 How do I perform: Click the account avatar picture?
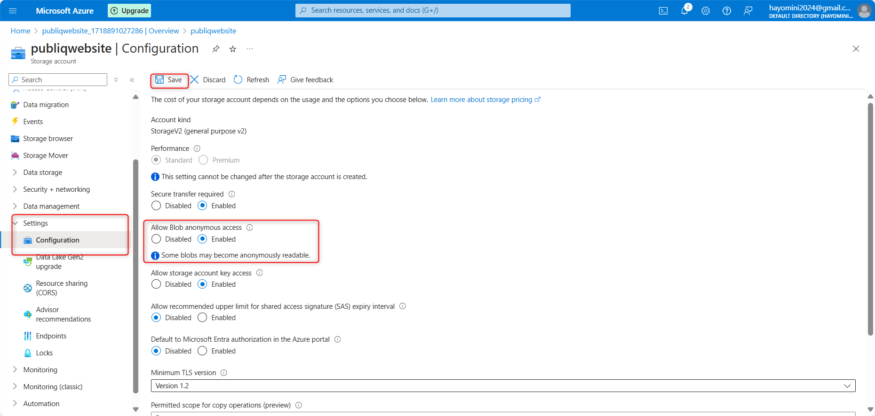864,10
